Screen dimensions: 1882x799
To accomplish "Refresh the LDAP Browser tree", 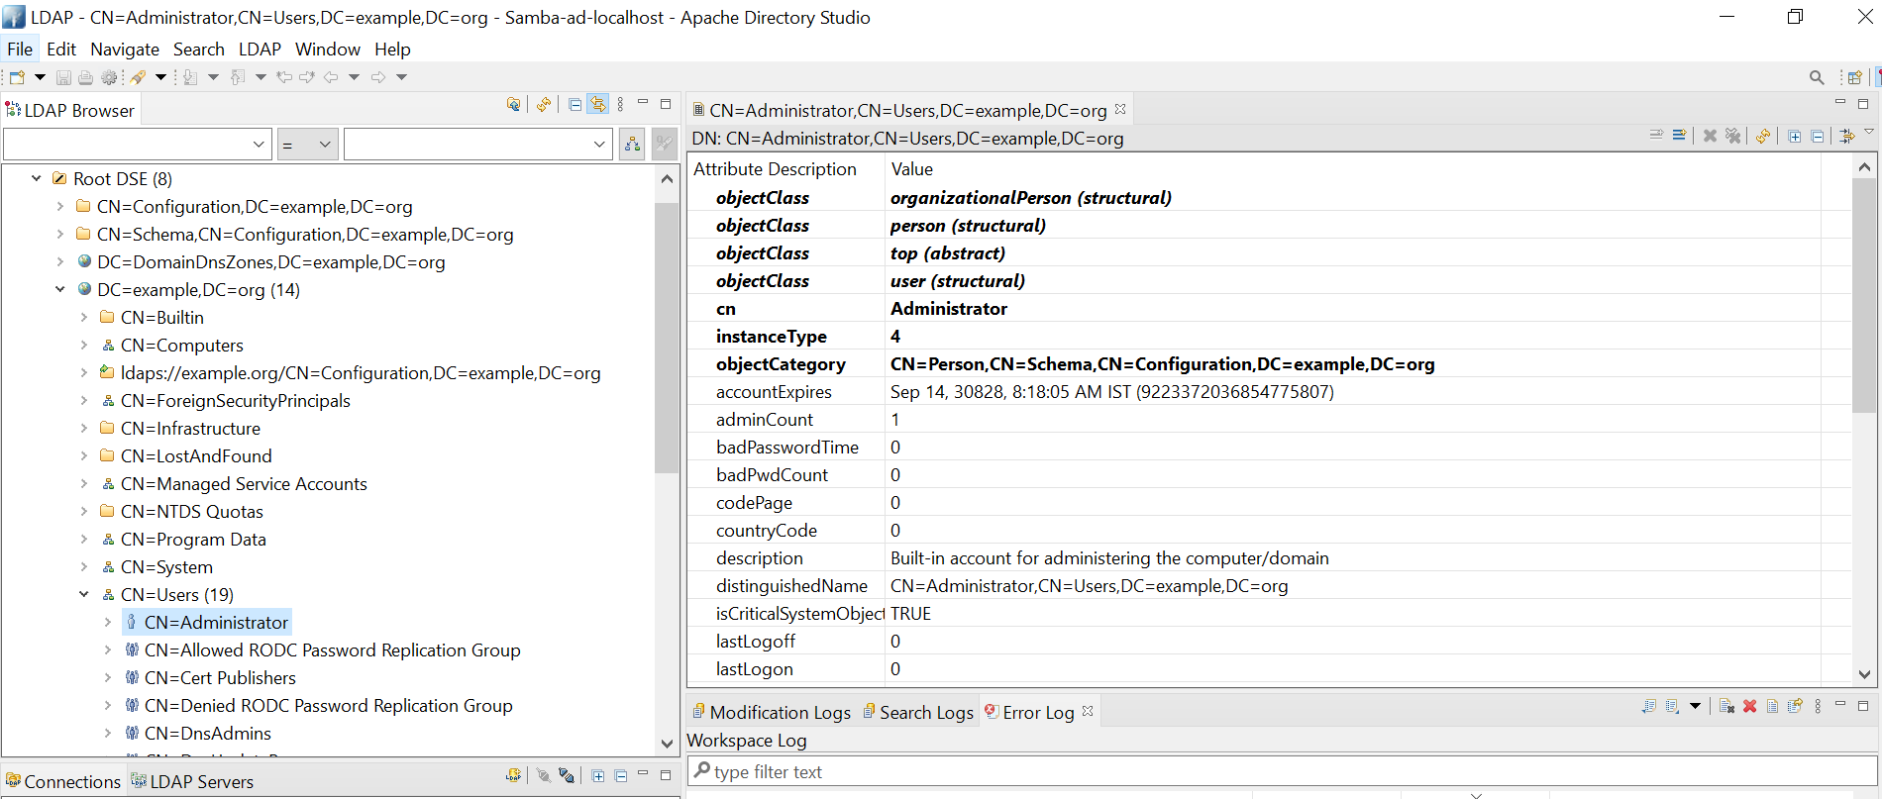I will (544, 104).
